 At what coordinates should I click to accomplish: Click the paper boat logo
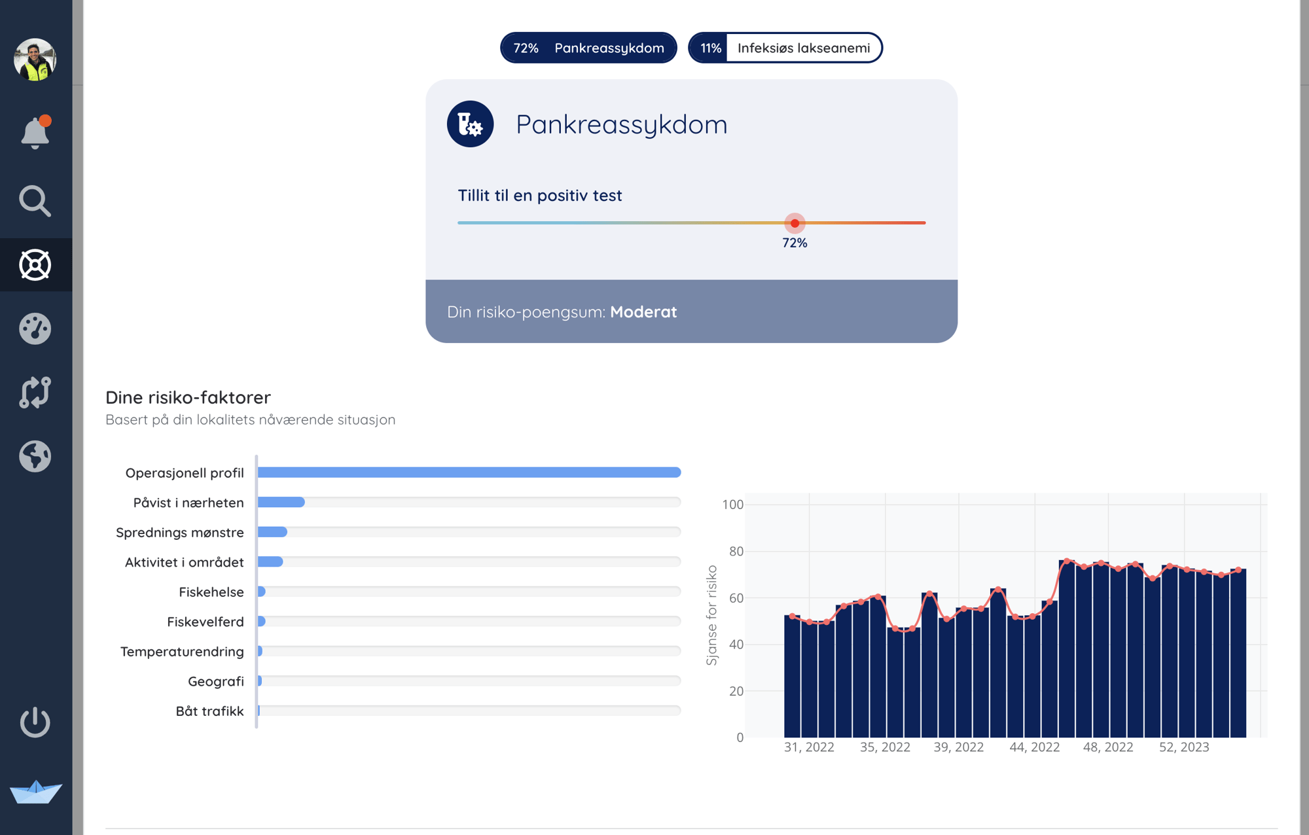[x=36, y=792]
